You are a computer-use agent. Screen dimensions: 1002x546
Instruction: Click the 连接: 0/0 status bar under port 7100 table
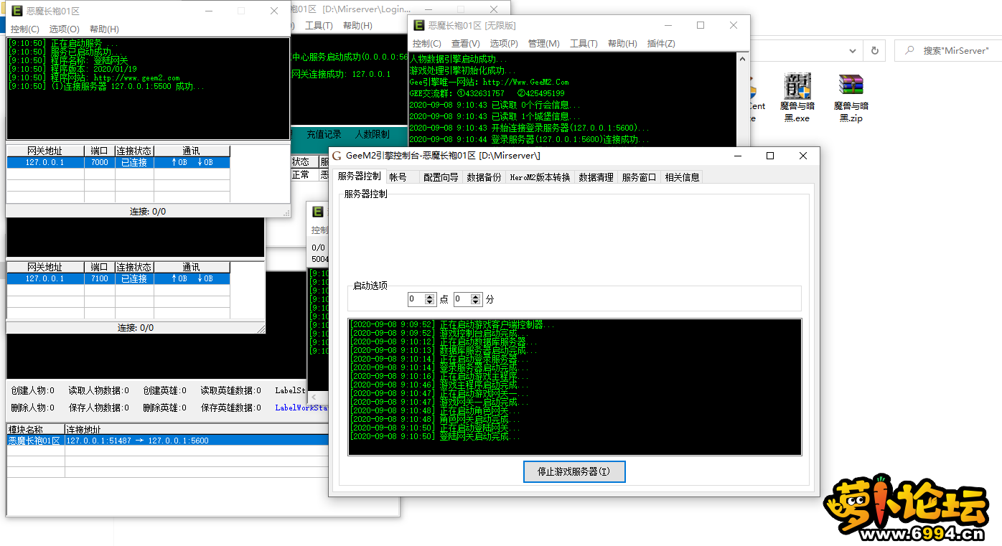pyautogui.click(x=136, y=328)
